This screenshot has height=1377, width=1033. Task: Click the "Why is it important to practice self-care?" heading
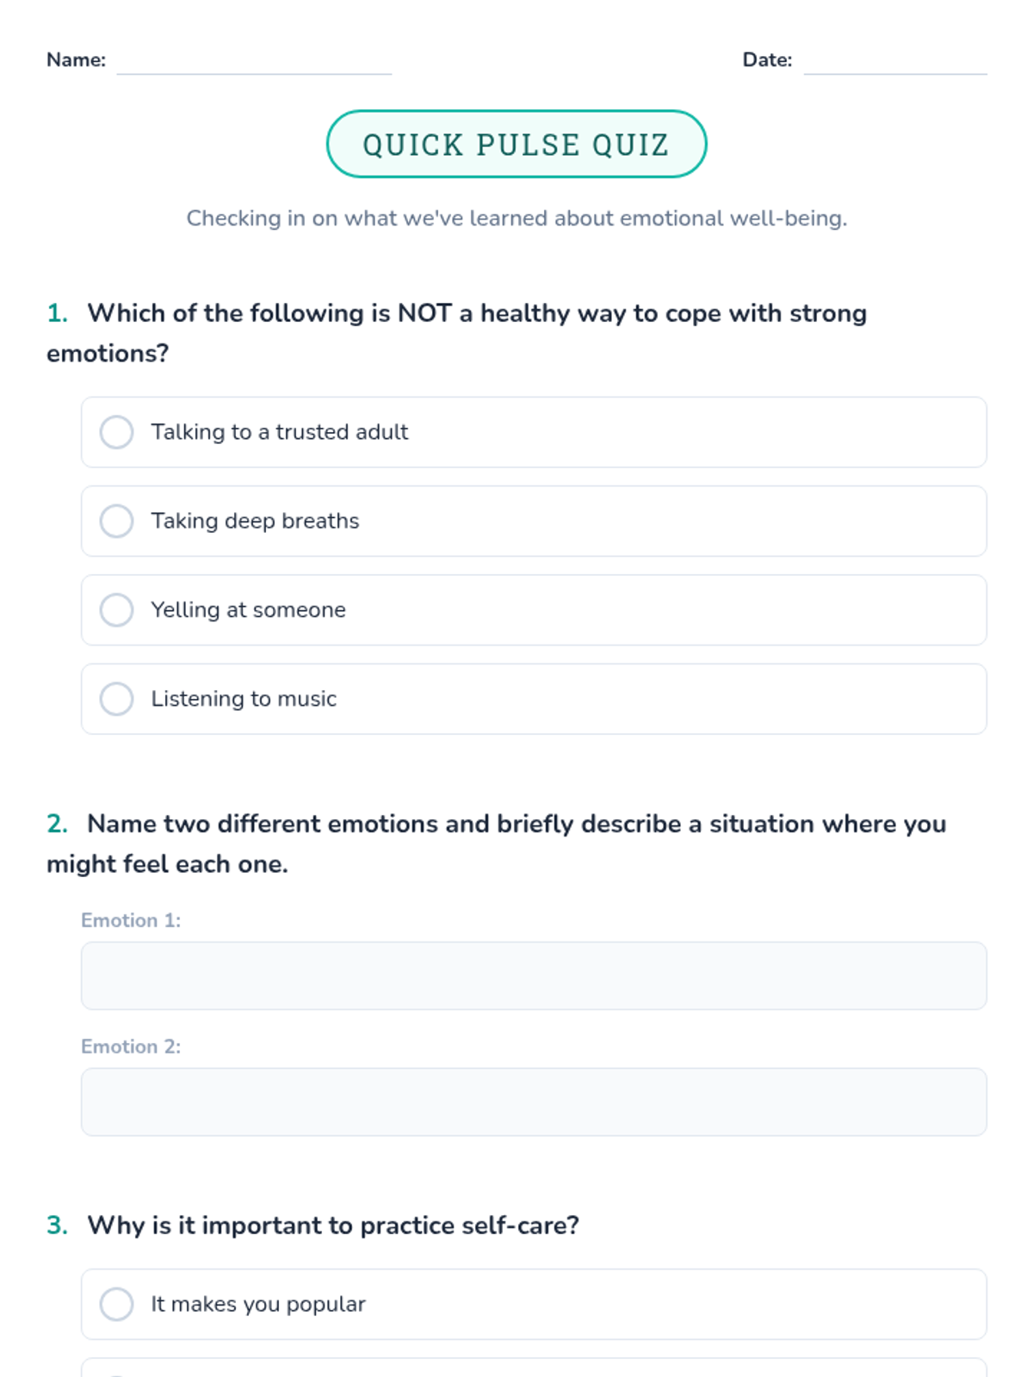(x=333, y=1226)
